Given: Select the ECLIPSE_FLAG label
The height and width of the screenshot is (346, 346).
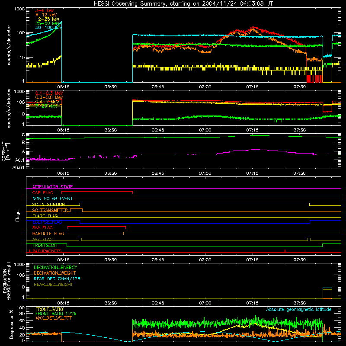Looking at the screenshot, I should [x=47, y=222].
